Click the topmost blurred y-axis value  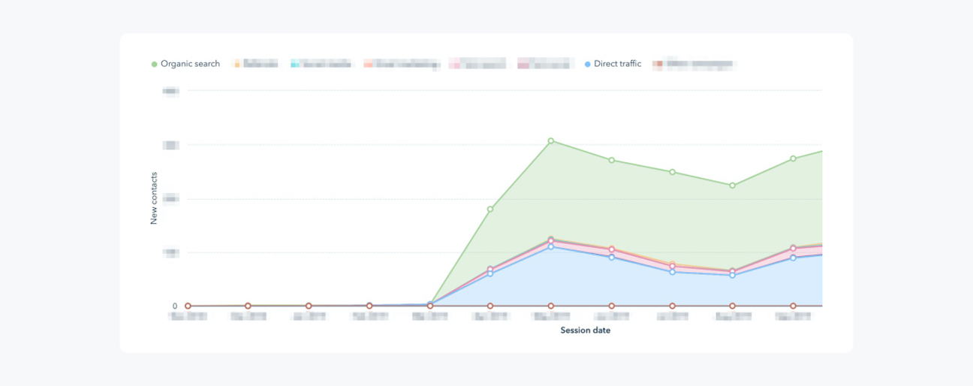click(170, 91)
